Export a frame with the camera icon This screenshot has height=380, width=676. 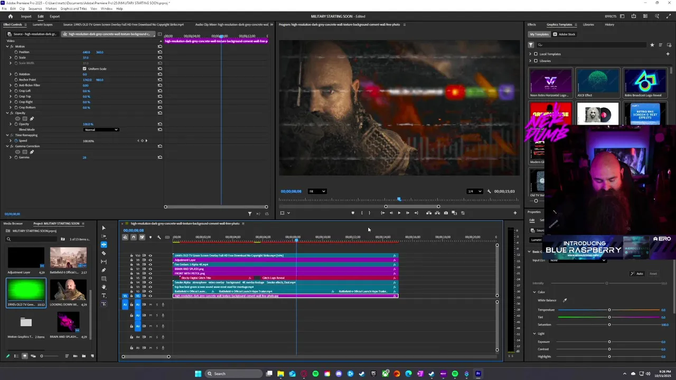(x=446, y=213)
